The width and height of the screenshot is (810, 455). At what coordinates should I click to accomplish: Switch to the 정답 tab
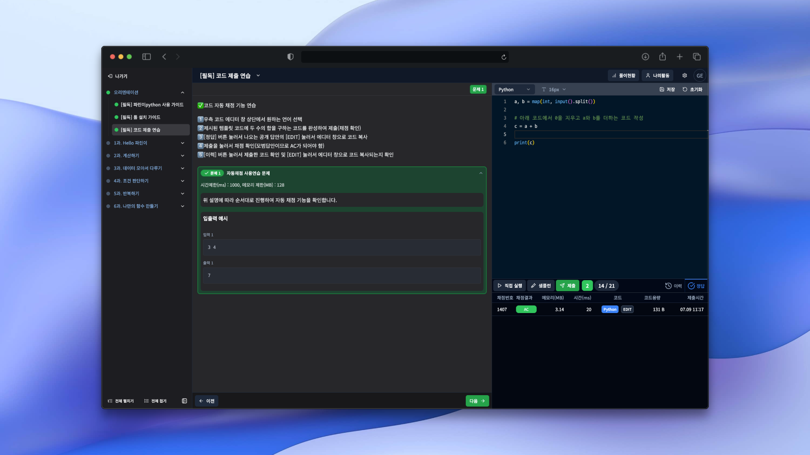point(696,286)
